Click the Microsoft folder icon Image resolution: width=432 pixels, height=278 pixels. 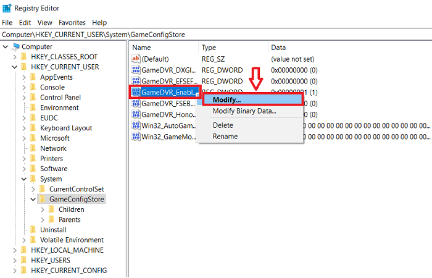click(x=33, y=138)
